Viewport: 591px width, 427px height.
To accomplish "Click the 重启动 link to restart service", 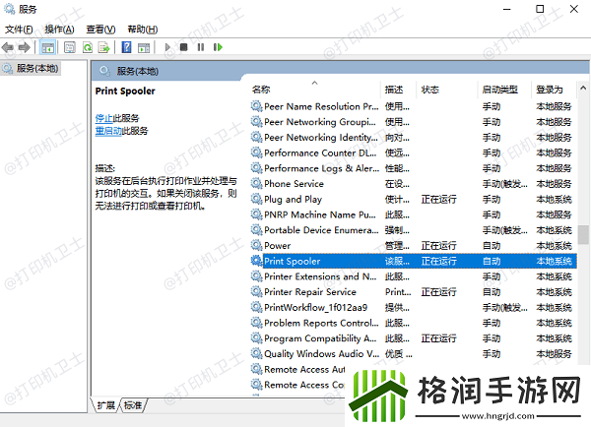I will (108, 131).
